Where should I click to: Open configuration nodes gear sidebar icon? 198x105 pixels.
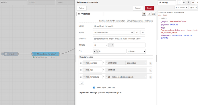click(193, 2)
